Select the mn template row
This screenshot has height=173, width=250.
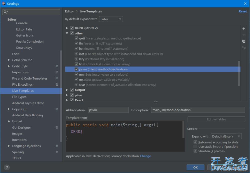153,74
